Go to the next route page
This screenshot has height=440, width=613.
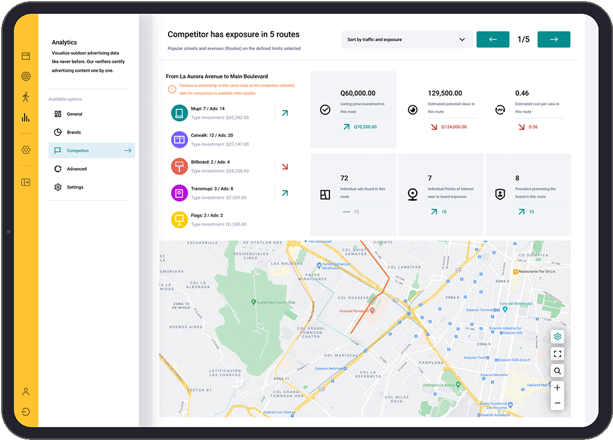point(554,39)
